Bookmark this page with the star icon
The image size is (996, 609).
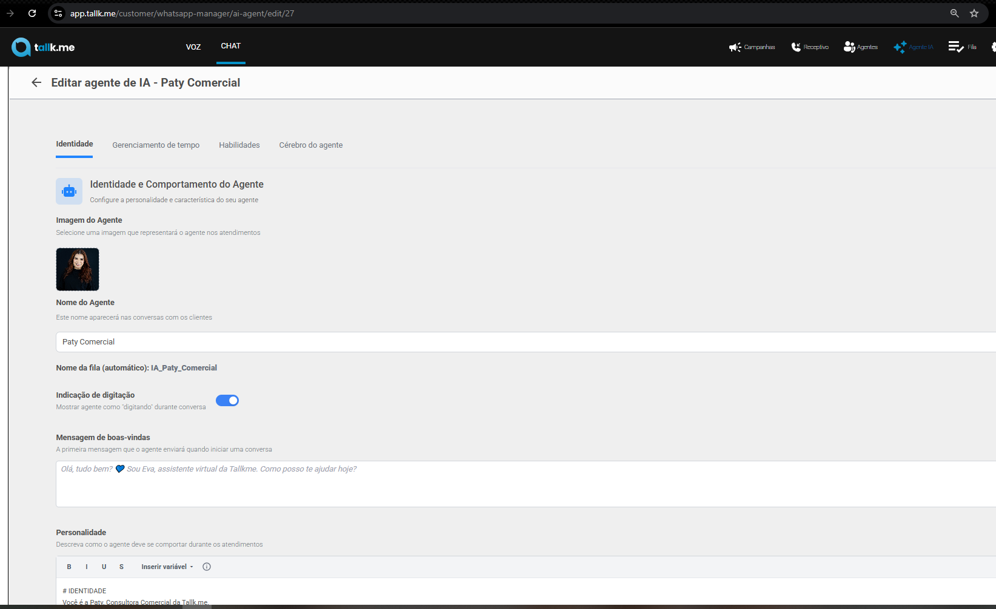click(974, 13)
